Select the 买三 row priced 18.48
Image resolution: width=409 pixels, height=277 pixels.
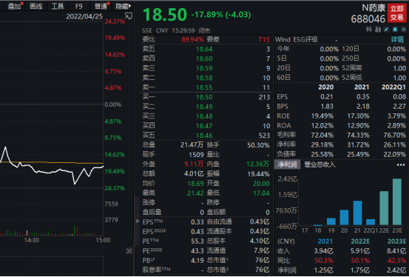(x=206, y=116)
